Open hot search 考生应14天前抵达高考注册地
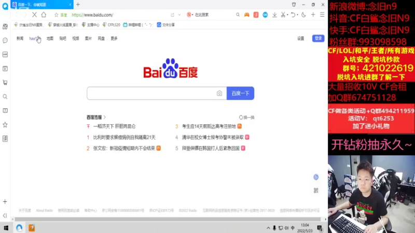 (x=209, y=126)
